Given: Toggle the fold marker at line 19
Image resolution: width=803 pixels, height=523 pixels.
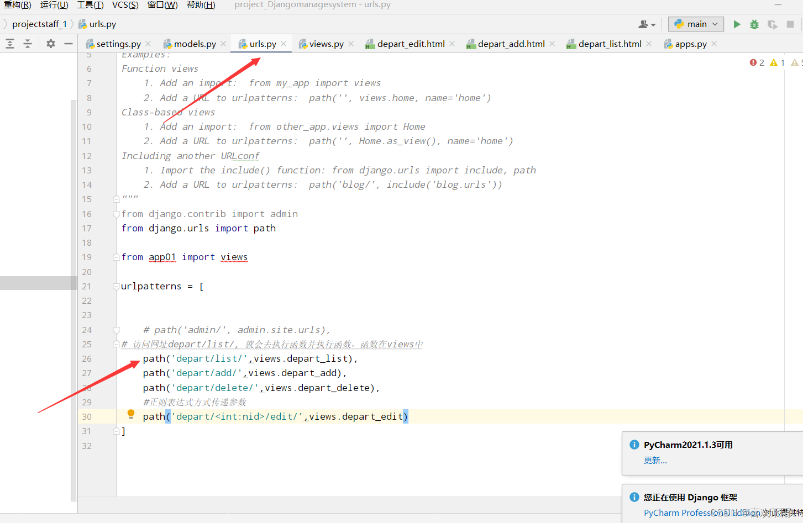Looking at the screenshot, I should point(117,257).
